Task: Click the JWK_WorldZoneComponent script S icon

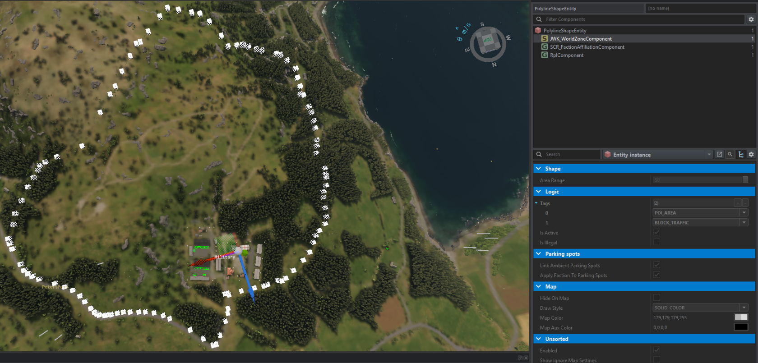Action: 545,39
